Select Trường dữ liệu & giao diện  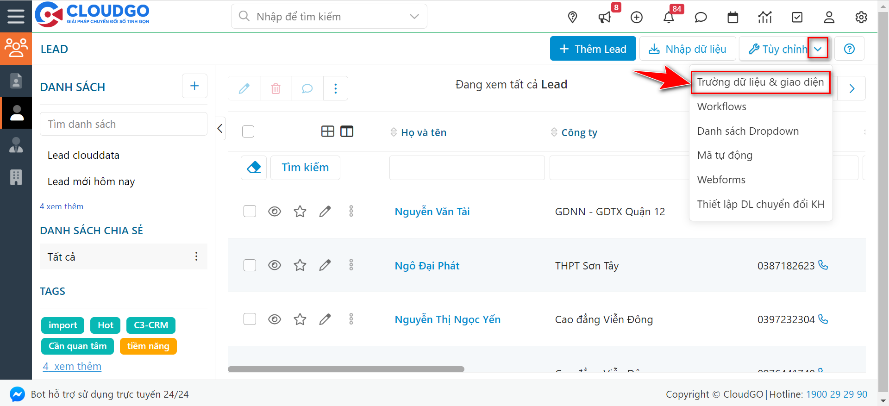point(760,82)
